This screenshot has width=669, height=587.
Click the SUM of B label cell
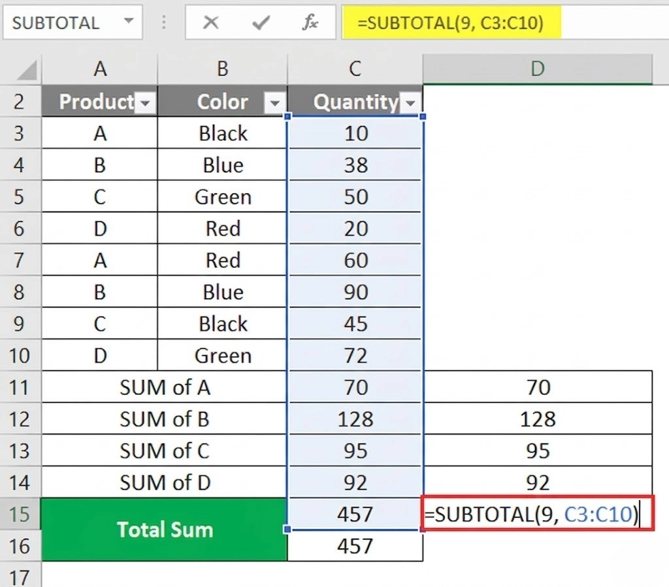point(165,419)
